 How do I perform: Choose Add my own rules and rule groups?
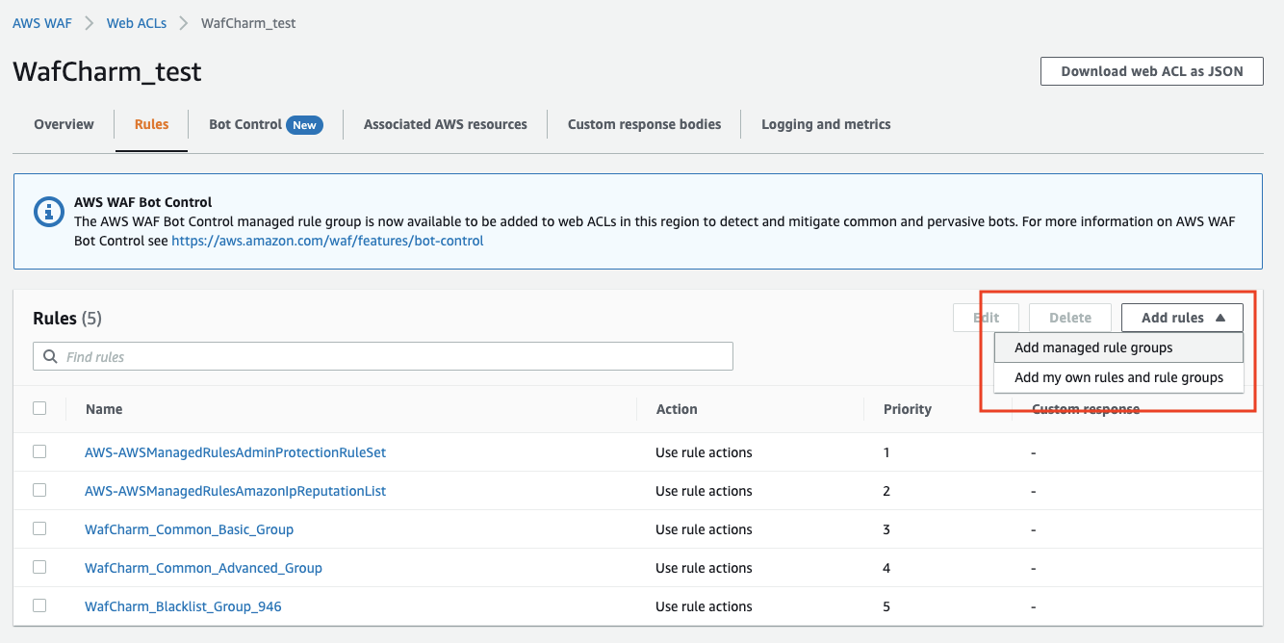(x=1118, y=377)
